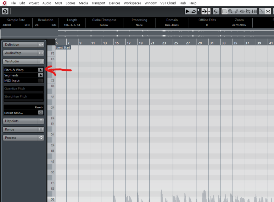Select the Draw pencil tool
274x202 pixels.
pyautogui.click(x=236, y=11)
